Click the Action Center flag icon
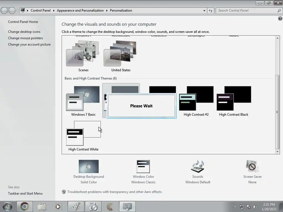Screen dimensions: 283x212 (248, 207)
